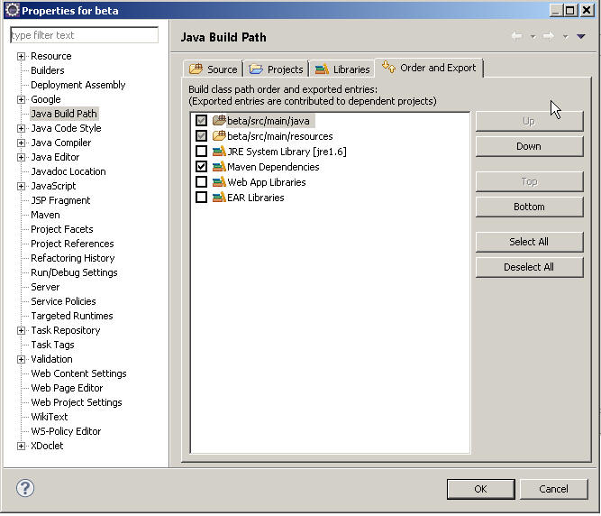Uncheck the Maven Dependencies checkbox

[x=201, y=167]
